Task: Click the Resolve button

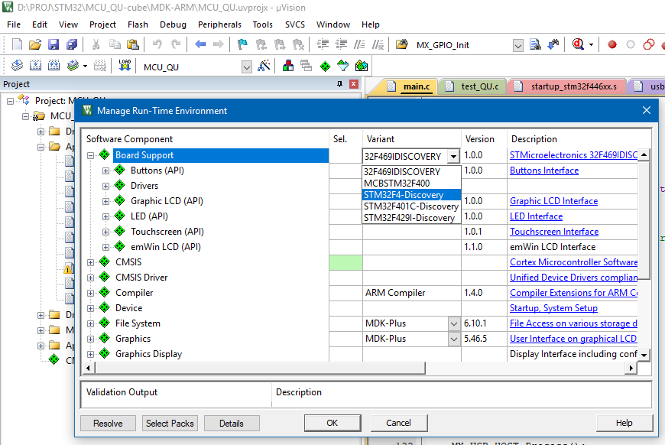Action: click(108, 424)
